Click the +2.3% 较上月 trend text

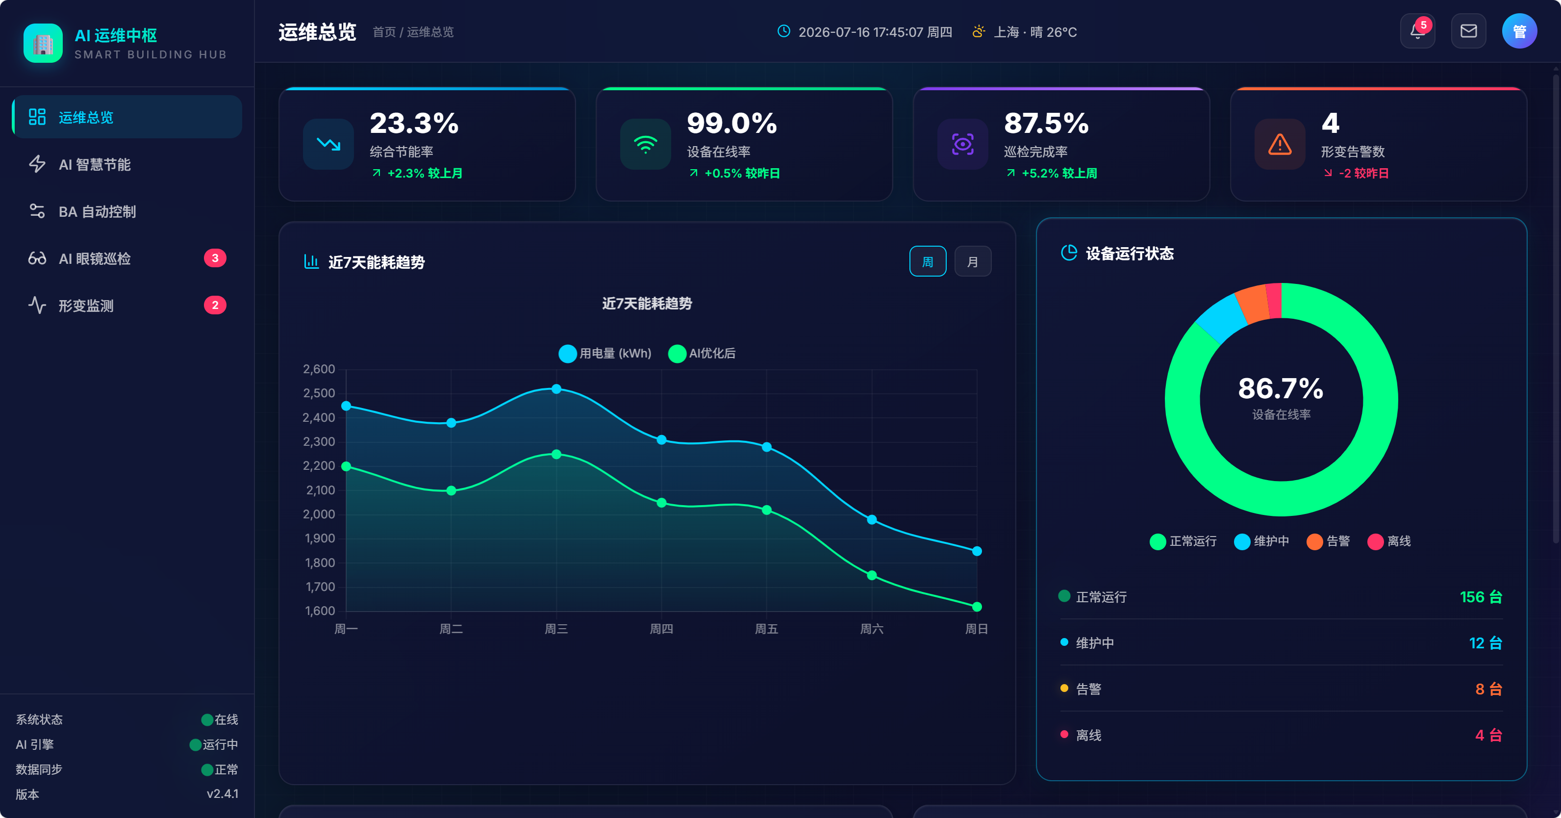tap(425, 174)
